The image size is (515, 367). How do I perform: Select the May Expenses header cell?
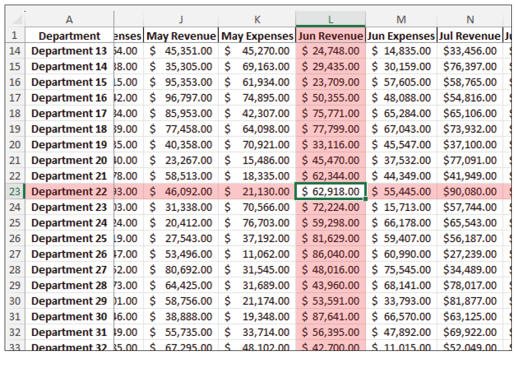coord(257,36)
